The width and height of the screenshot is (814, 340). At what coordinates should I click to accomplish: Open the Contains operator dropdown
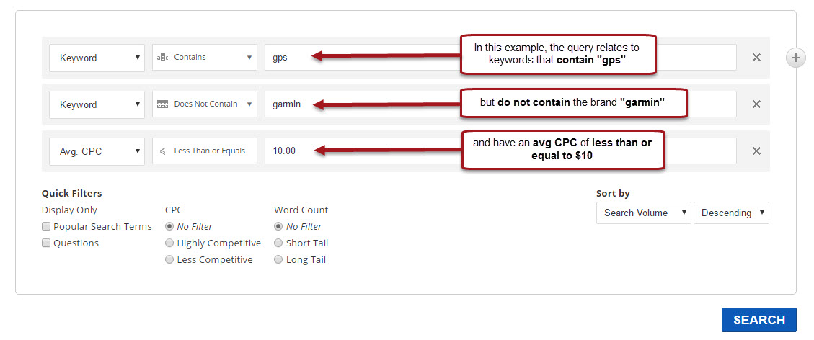point(205,58)
